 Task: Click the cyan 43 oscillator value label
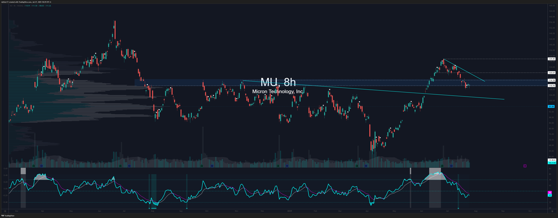coord(550,195)
